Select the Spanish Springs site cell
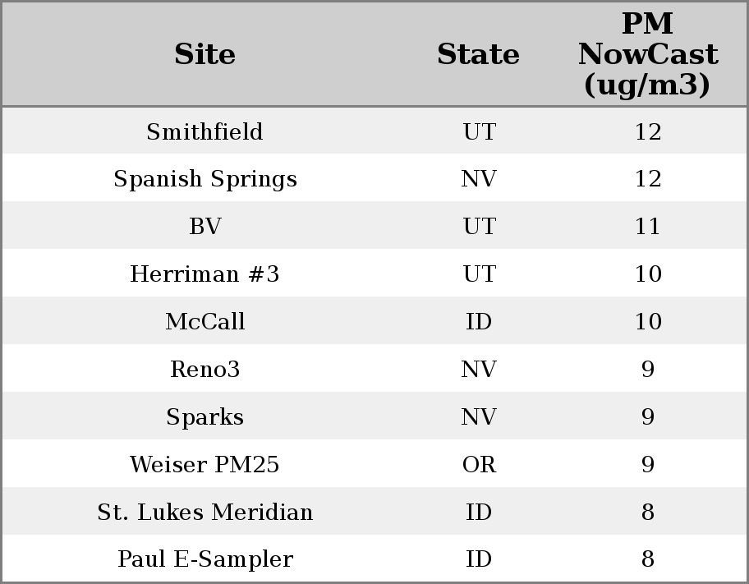Viewport: 749px width, 584px height. click(x=204, y=179)
